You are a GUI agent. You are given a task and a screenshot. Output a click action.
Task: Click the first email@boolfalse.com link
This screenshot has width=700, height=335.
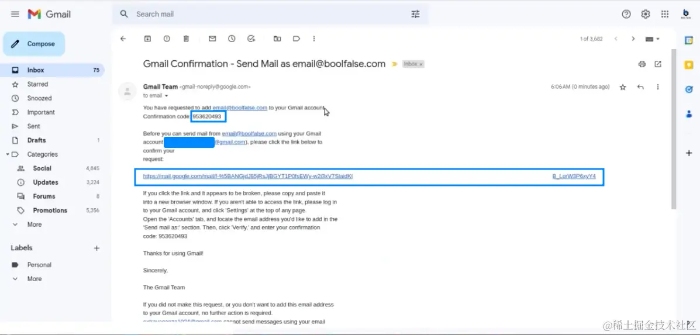240,108
